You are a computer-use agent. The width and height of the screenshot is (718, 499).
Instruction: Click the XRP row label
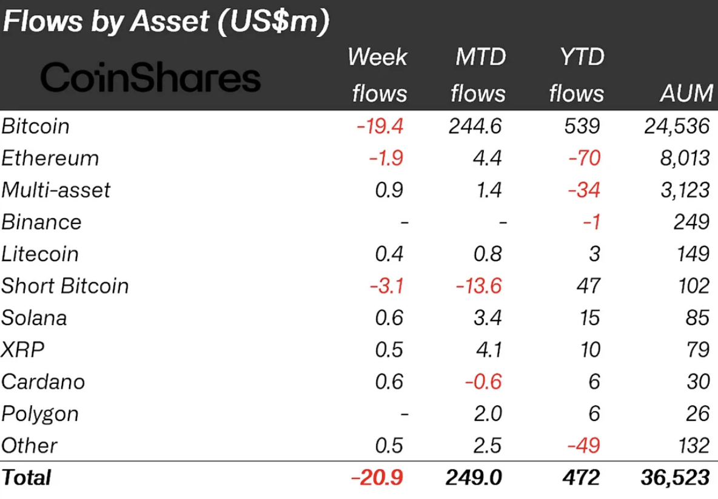coord(23,350)
